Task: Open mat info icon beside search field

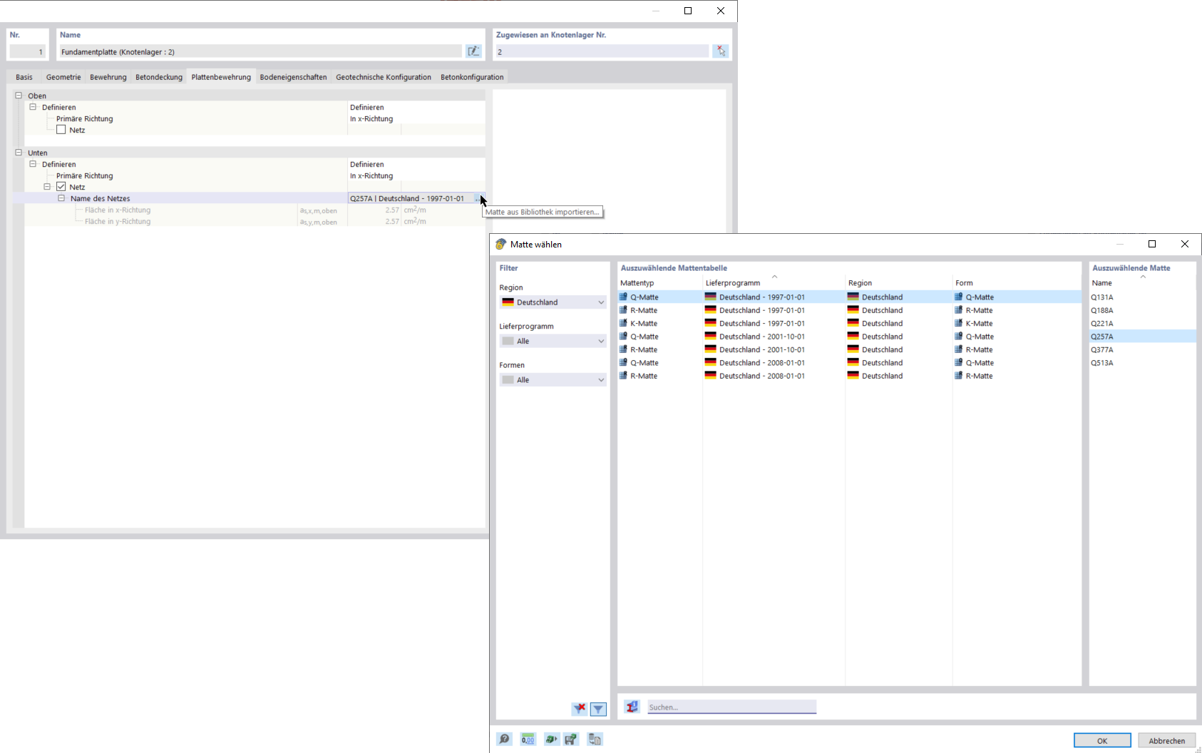Action: pyautogui.click(x=632, y=707)
